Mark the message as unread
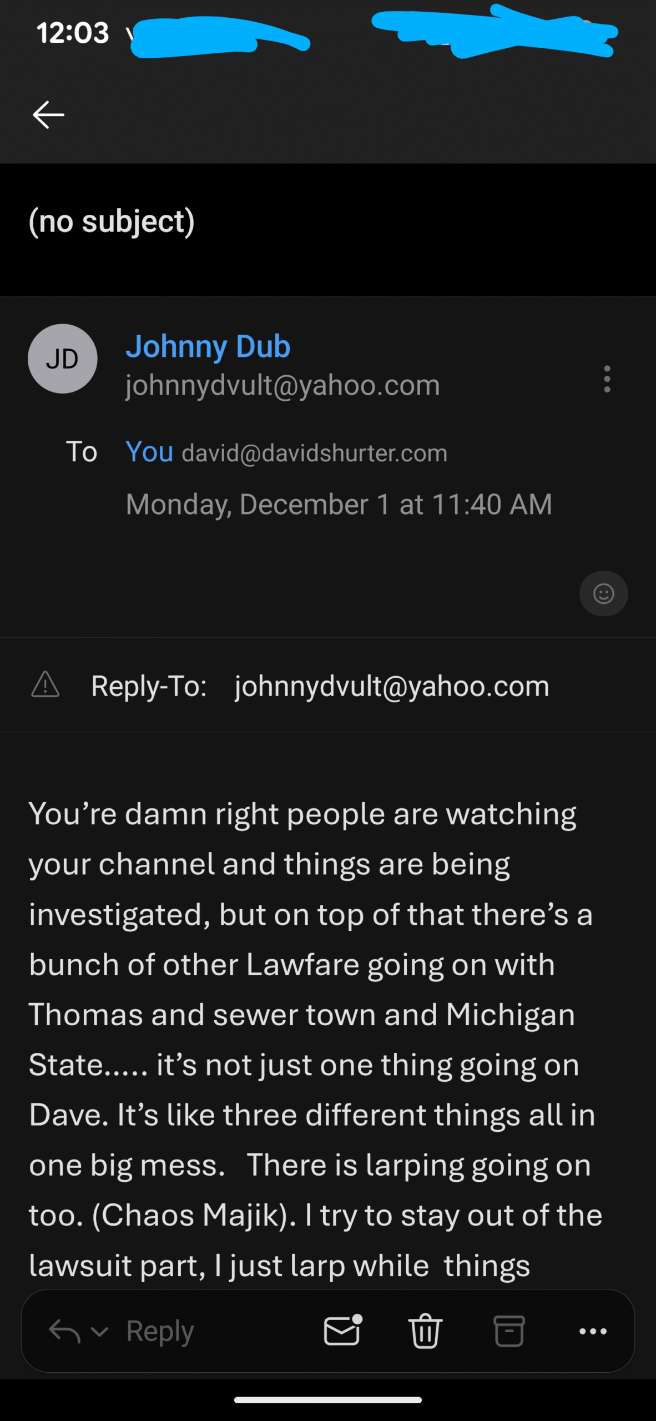This screenshot has height=1421, width=656. point(342,1331)
